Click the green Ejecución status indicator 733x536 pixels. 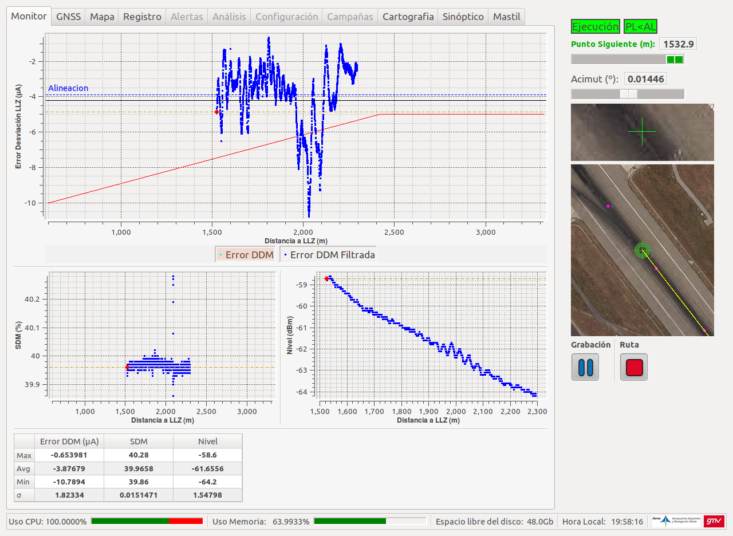tap(596, 26)
